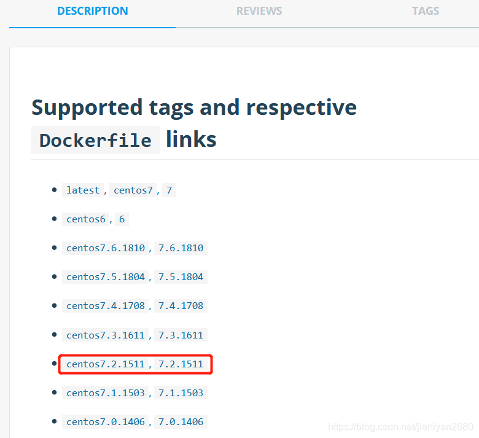This screenshot has height=438, width=479.
Task: Open the centos7.3.1611 tag link
Action: (106, 335)
